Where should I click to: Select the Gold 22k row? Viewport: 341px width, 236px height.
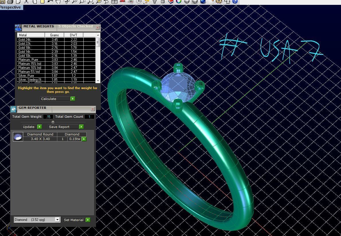(x=56, y=44)
